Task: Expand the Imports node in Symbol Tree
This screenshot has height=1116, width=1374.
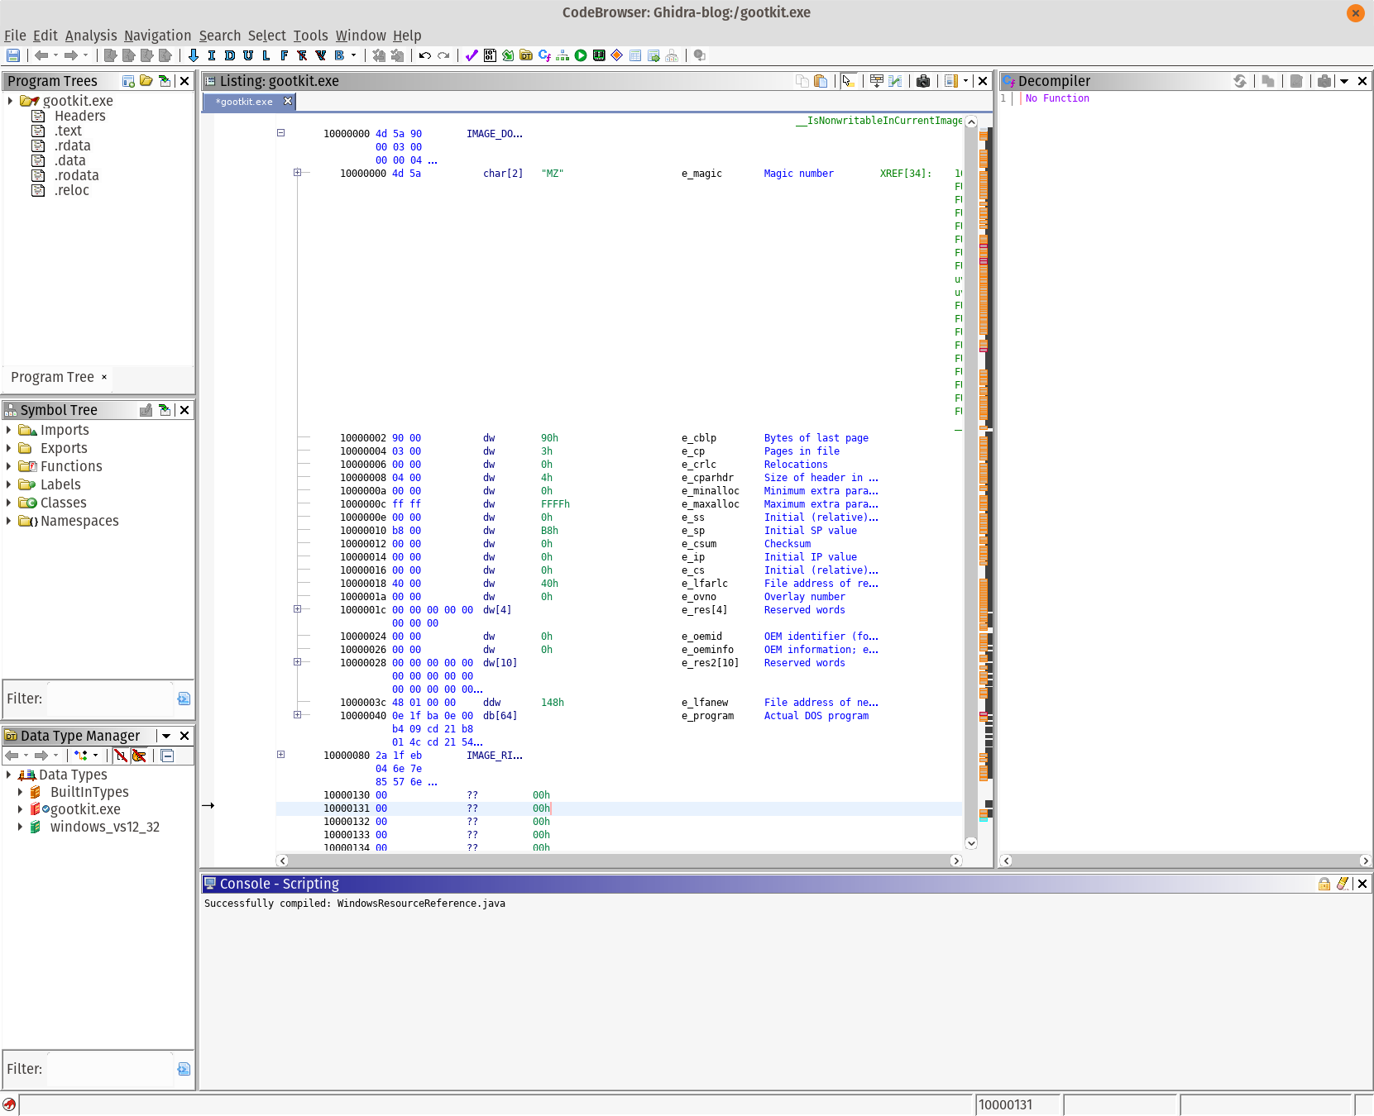Action: point(9,430)
